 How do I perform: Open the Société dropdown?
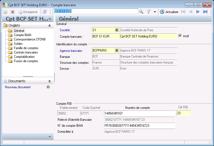117,30
